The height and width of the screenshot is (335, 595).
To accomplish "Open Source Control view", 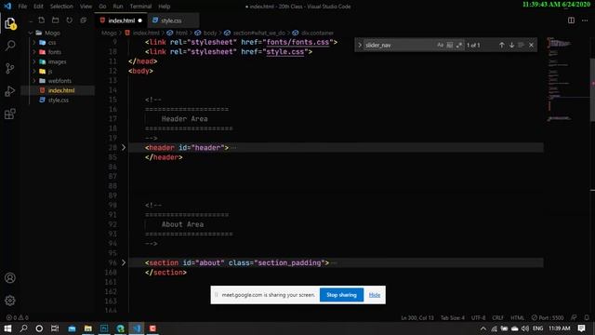I will 10,68.
